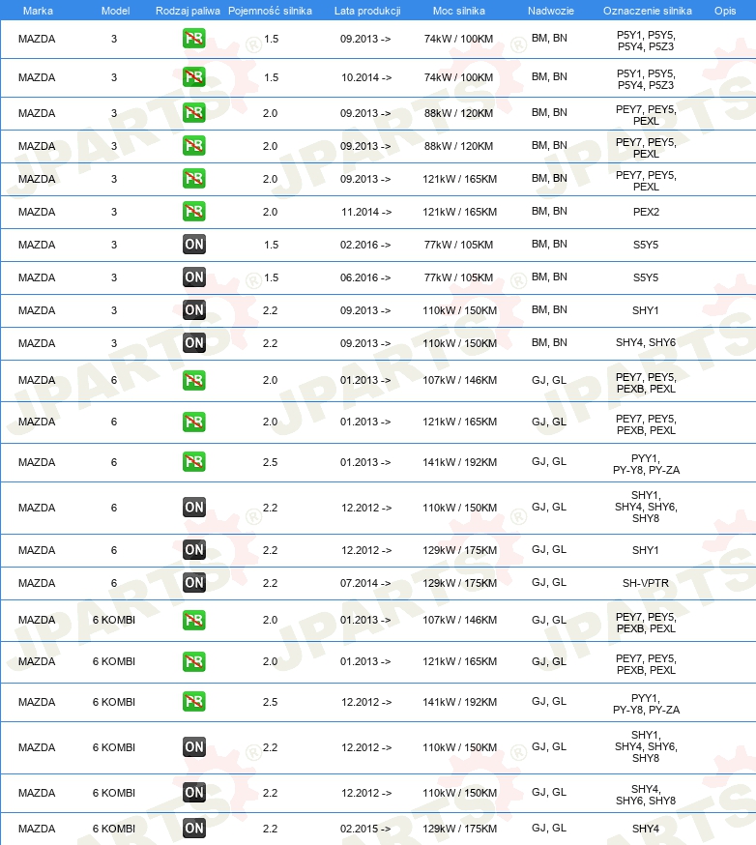Click the 10.2014 -> production date cell
This screenshot has width=756, height=845.
coord(366,77)
